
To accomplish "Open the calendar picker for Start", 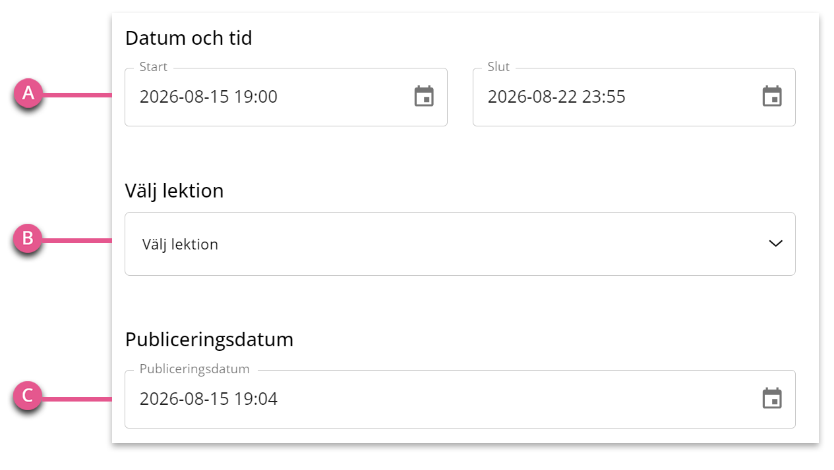I will (x=424, y=97).
